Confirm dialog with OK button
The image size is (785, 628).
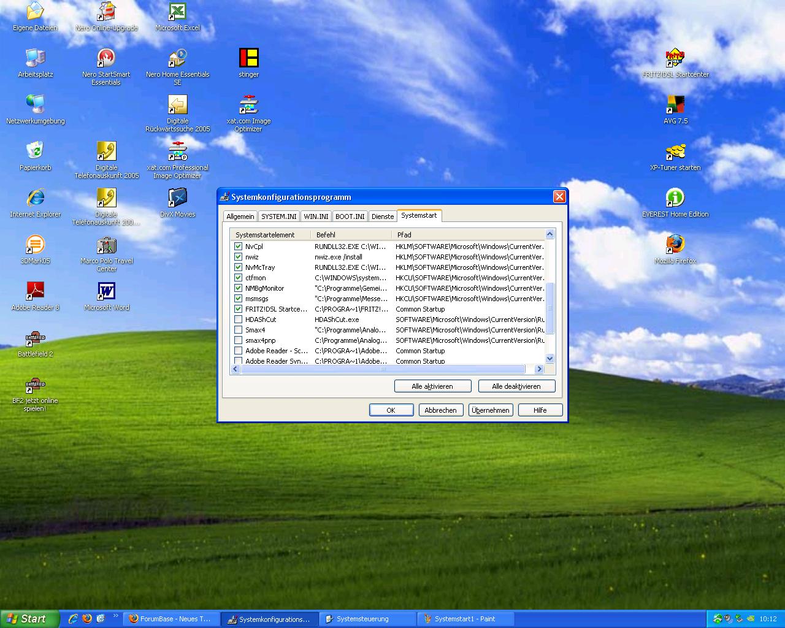click(x=391, y=410)
